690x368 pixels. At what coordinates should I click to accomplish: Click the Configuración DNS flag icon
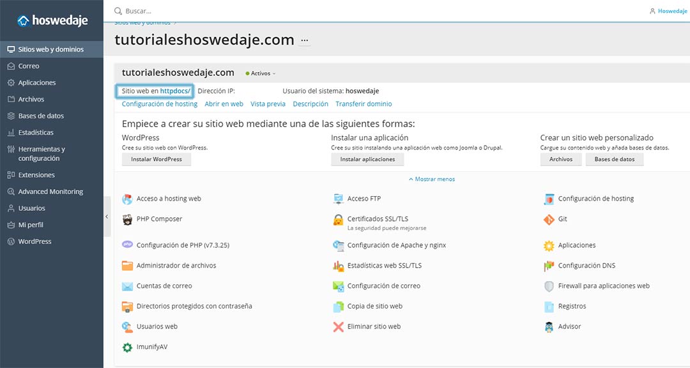point(549,265)
